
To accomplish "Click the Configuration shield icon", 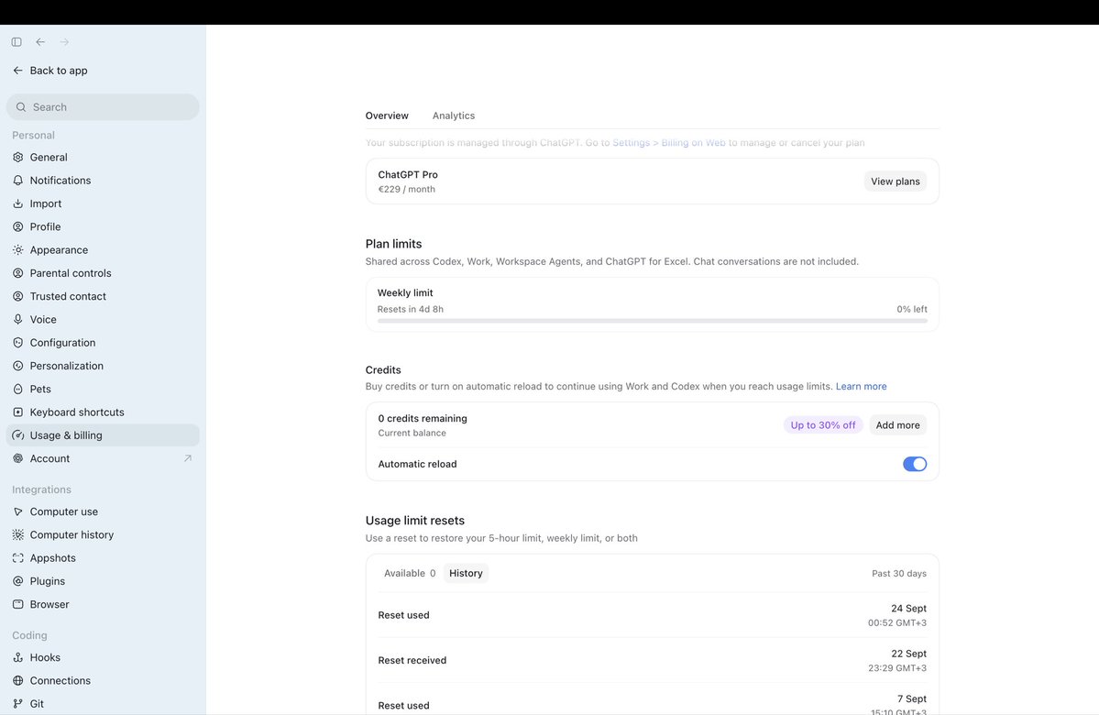I will point(18,342).
